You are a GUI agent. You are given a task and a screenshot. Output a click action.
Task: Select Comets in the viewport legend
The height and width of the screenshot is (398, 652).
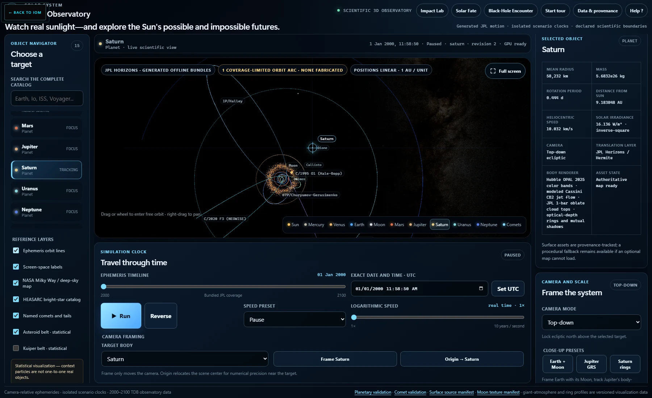(x=512, y=225)
